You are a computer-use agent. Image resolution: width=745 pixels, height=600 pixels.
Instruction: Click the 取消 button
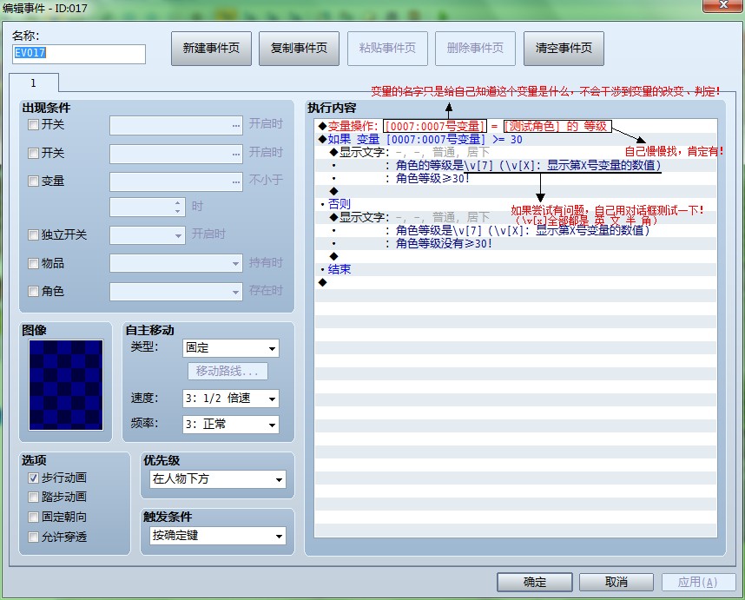[x=616, y=582]
